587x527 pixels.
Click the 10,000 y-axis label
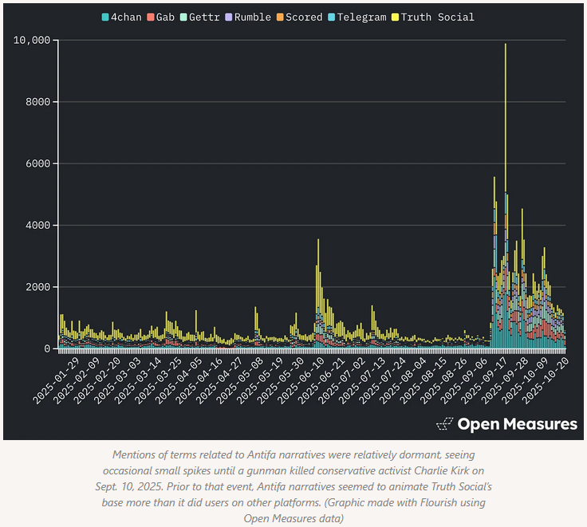(32, 40)
